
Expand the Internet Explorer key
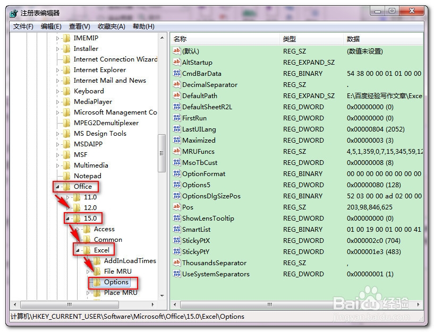[x=57, y=70]
